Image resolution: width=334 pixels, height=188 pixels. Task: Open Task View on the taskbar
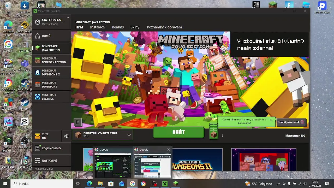coord(78,184)
